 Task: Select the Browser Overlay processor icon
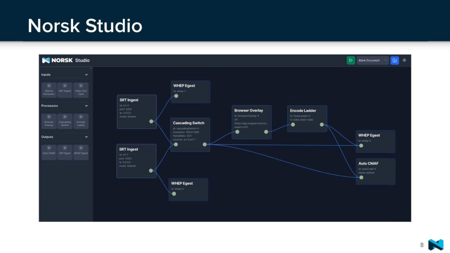pos(49,121)
